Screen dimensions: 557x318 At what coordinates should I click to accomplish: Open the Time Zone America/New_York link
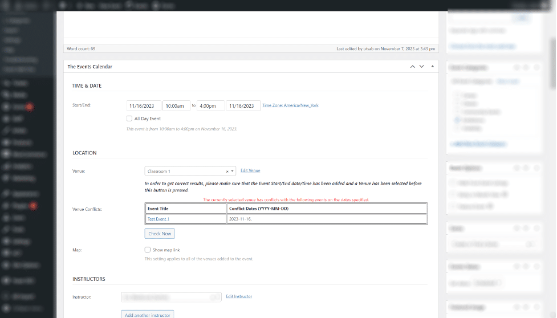pos(290,105)
